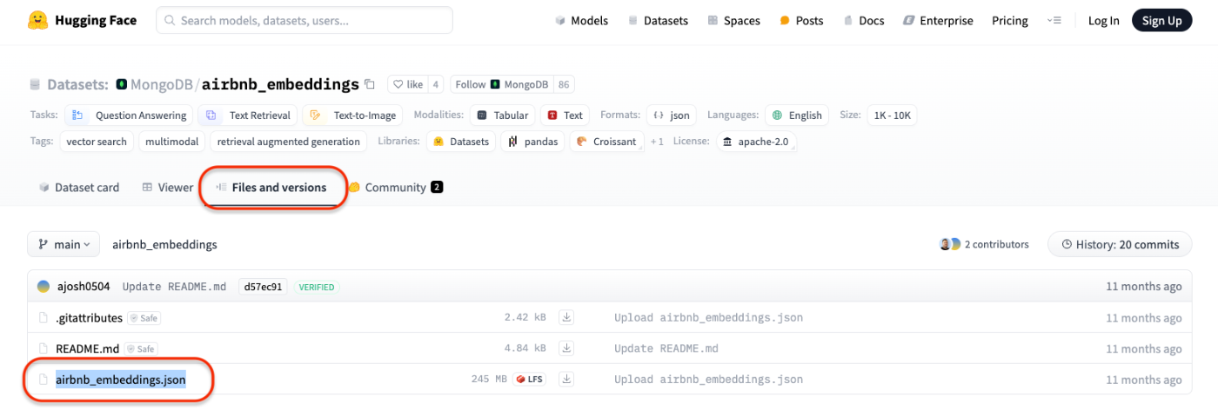
Task: Switch to the Files and versions tab
Action: click(x=271, y=188)
